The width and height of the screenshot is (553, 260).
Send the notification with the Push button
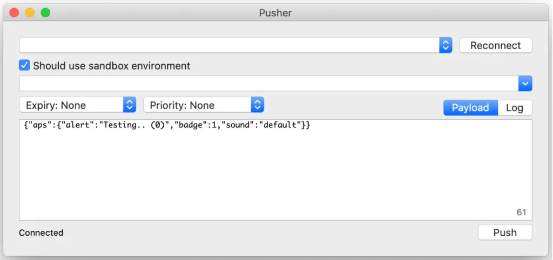pos(505,232)
